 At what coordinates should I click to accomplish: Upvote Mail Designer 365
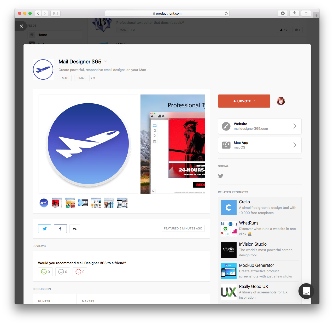pos(244,101)
